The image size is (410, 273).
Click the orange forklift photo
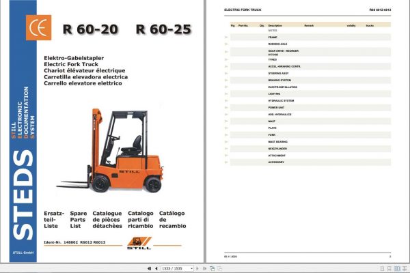110,150
